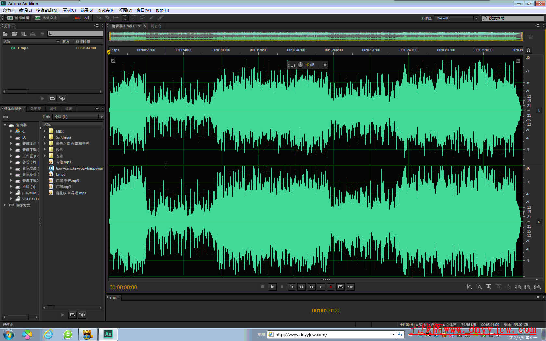Click the fade-out handle on waveform
This screenshot has width=546, height=341.
tap(518, 61)
